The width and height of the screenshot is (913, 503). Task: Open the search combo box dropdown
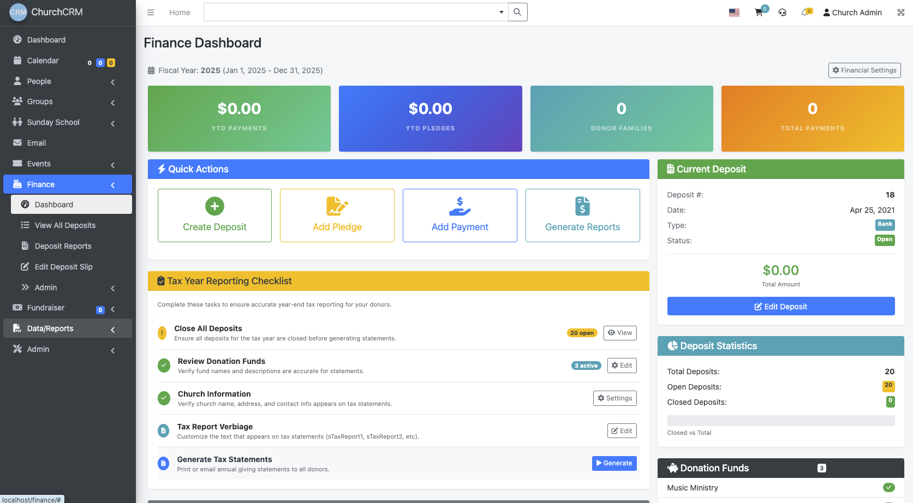click(x=500, y=11)
